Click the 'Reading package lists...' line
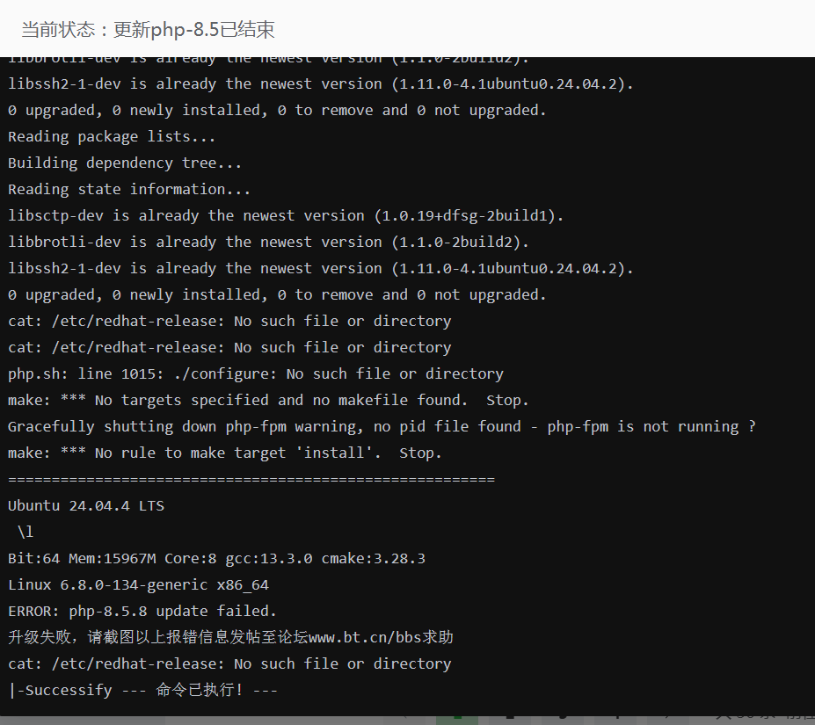 tap(112, 137)
